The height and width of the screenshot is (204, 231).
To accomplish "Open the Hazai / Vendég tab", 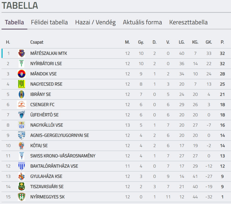I will (x=95, y=22).
